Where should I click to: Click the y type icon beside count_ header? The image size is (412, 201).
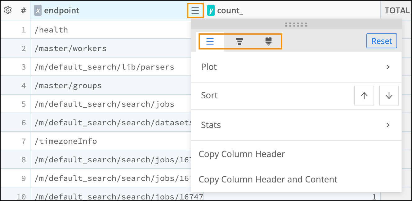click(211, 10)
